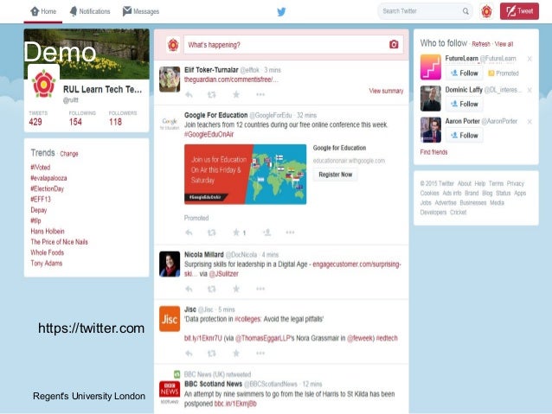Open FutureLearn avatar
The image size is (552, 414).
[x=431, y=67]
